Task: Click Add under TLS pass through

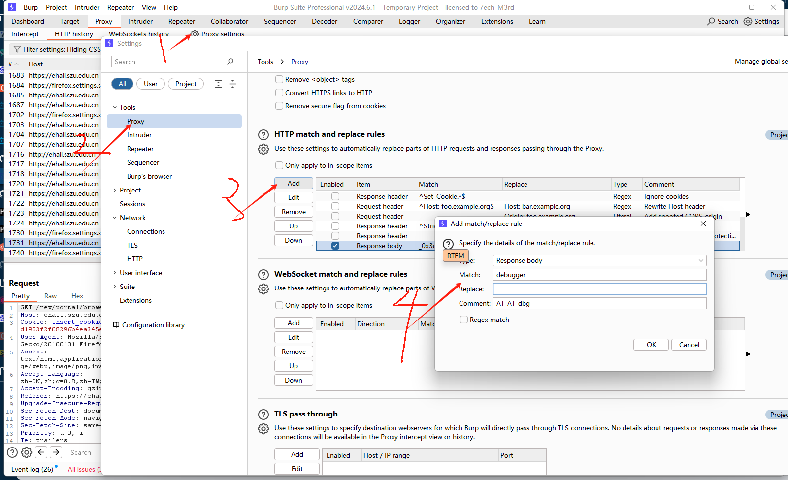Action: tap(297, 454)
